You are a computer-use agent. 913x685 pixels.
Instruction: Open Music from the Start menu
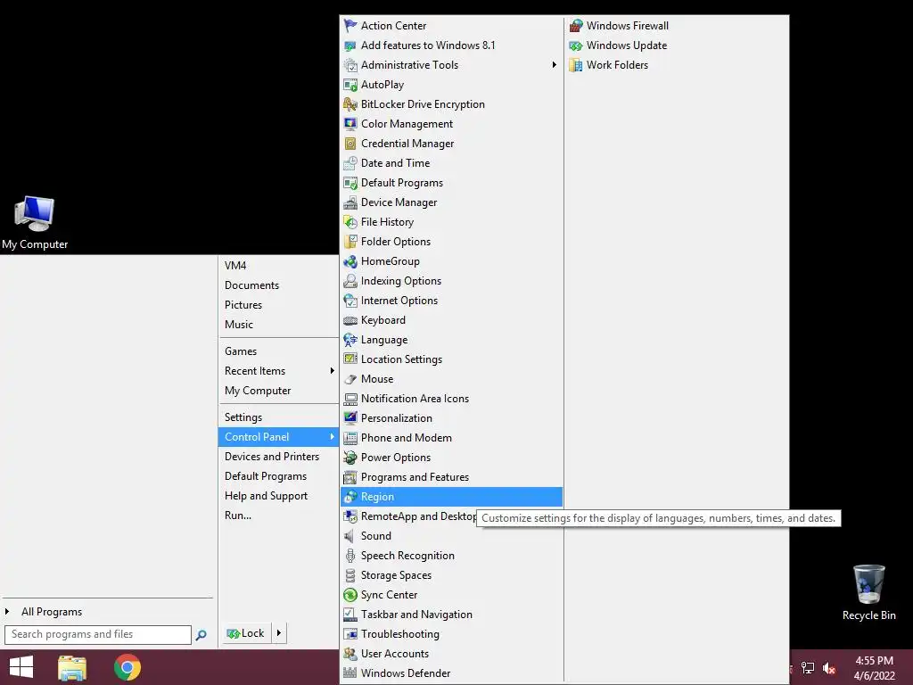coord(278,325)
